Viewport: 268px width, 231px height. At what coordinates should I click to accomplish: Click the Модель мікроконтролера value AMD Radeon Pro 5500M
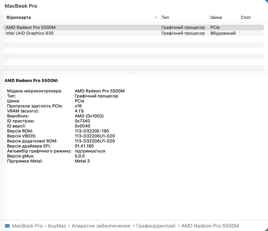[x=99, y=91]
